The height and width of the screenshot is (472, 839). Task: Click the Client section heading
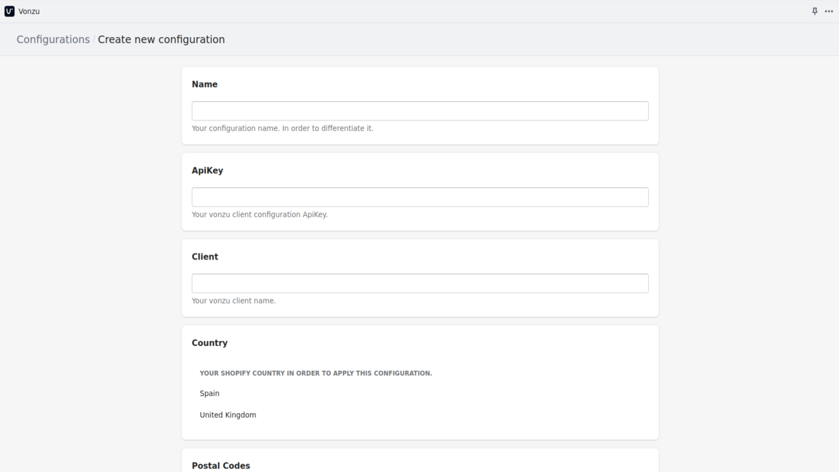click(205, 256)
